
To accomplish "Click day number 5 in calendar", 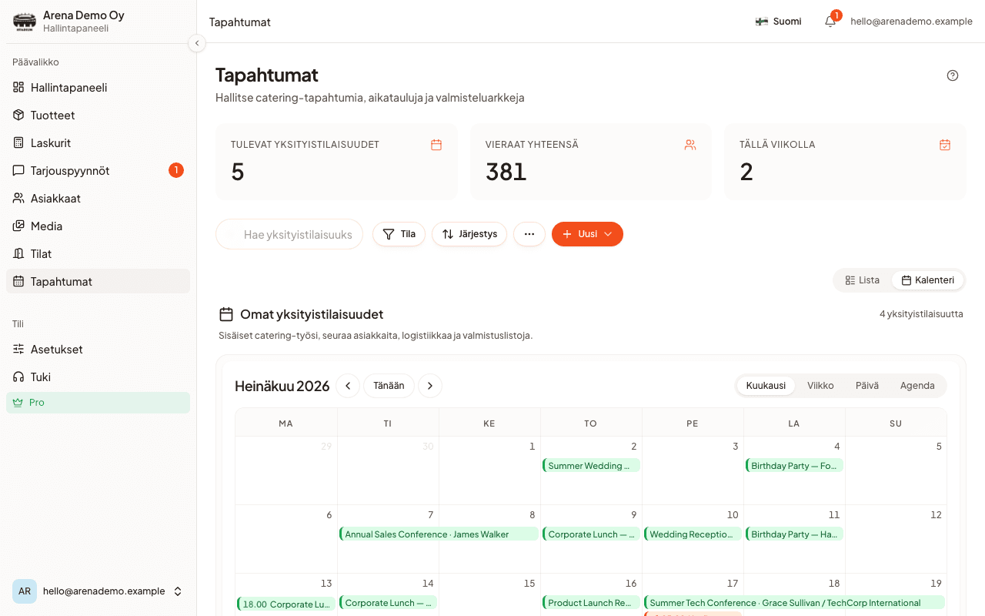I will pyautogui.click(x=939, y=447).
